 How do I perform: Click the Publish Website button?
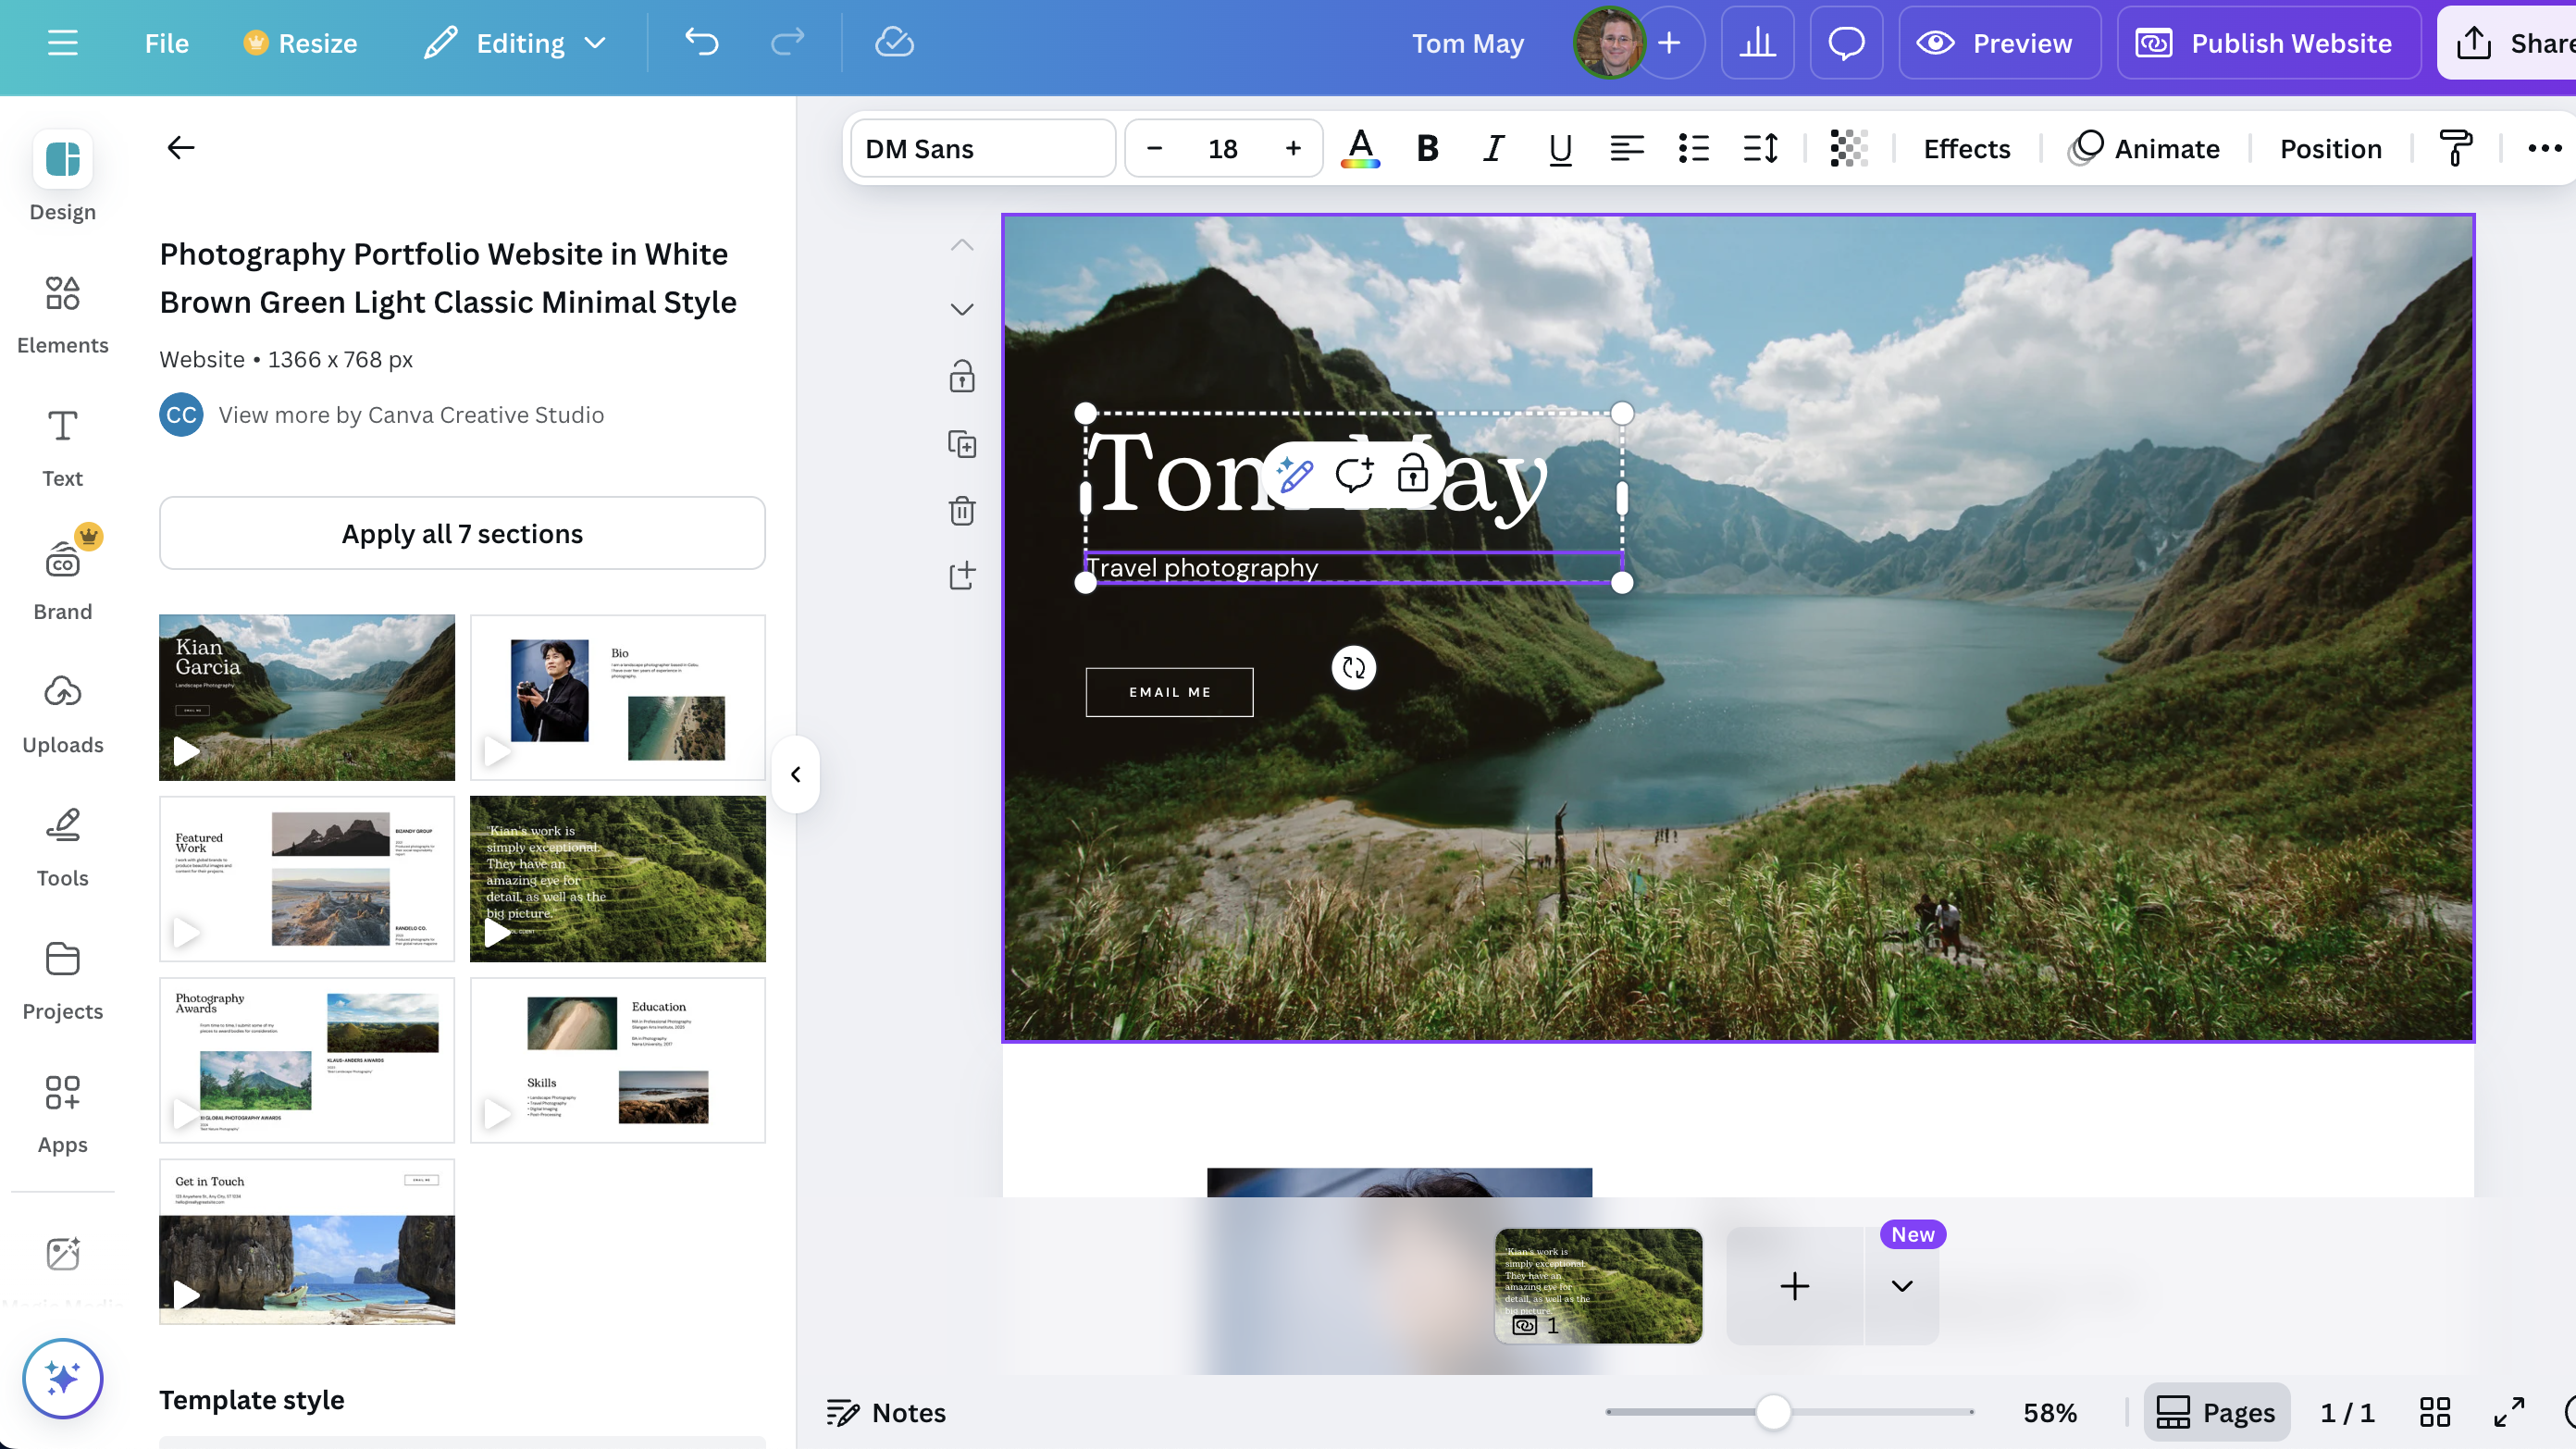2268,43
